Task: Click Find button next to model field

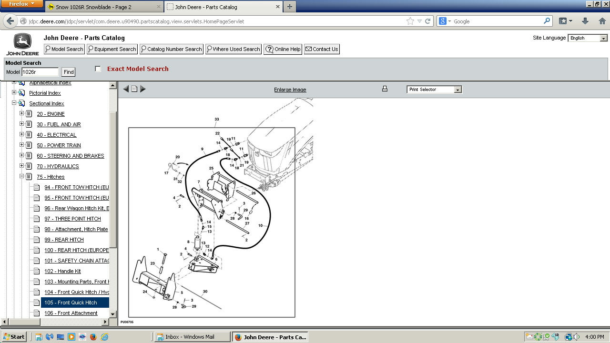Action: (x=69, y=72)
